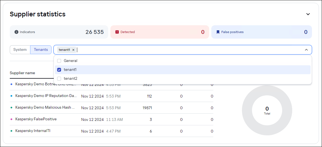The image size is (322, 147).
Task: Click indicator count 3 in FalsePositive row
Action: click(151, 119)
